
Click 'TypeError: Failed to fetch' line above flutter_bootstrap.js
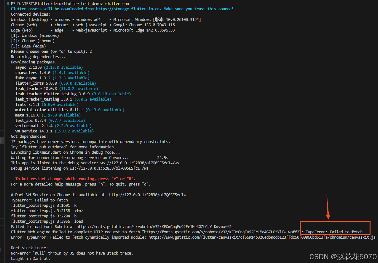click(x=39, y=200)
